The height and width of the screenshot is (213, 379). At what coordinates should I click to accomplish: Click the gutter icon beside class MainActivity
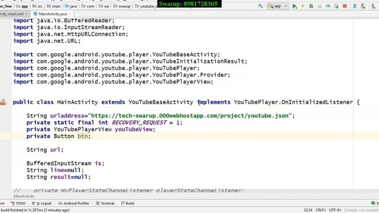pos(3,102)
